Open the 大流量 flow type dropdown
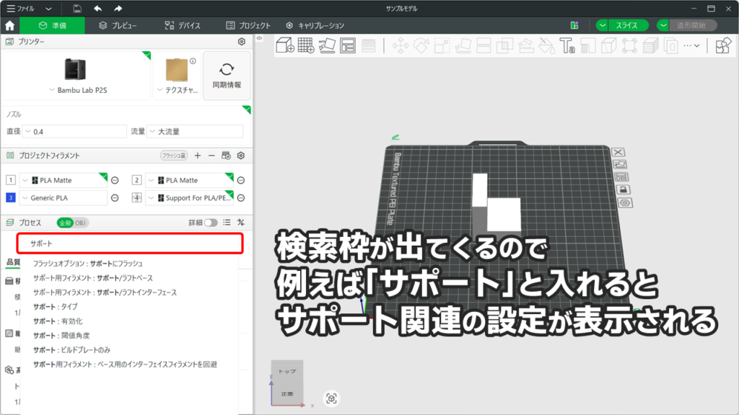739x415 pixels. pyautogui.click(x=195, y=132)
